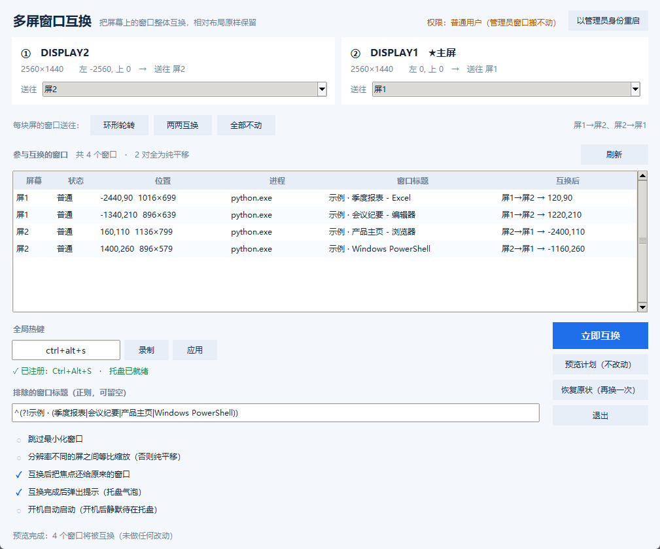Click result cell 屏1→屏2 → 1220,210
Screen dimensions: 660x549
[542, 215]
